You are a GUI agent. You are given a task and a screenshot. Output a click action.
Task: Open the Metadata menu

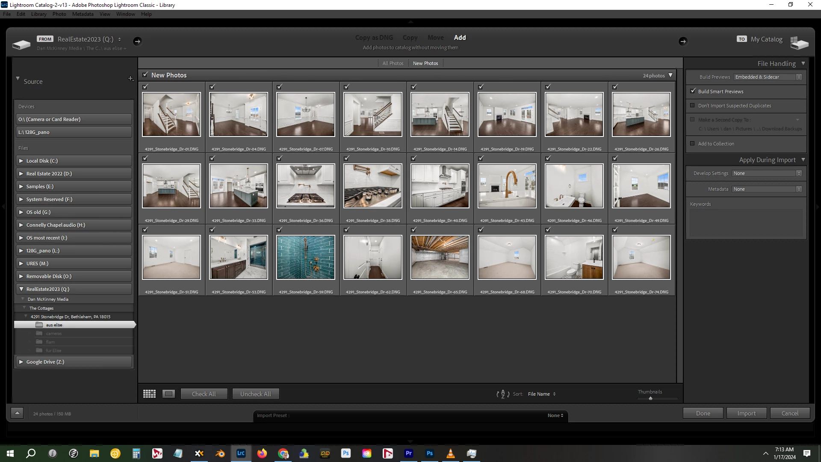(83, 14)
